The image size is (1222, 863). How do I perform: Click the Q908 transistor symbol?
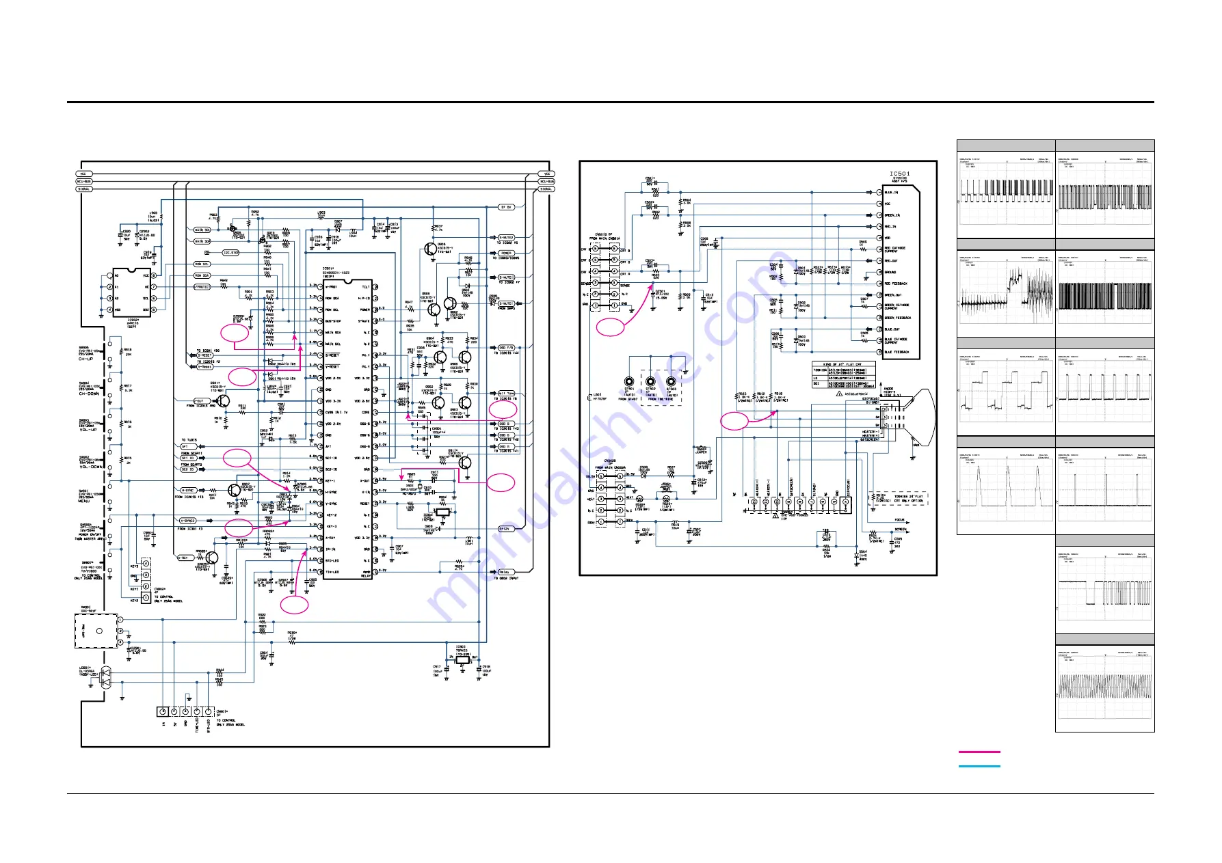click(430, 249)
